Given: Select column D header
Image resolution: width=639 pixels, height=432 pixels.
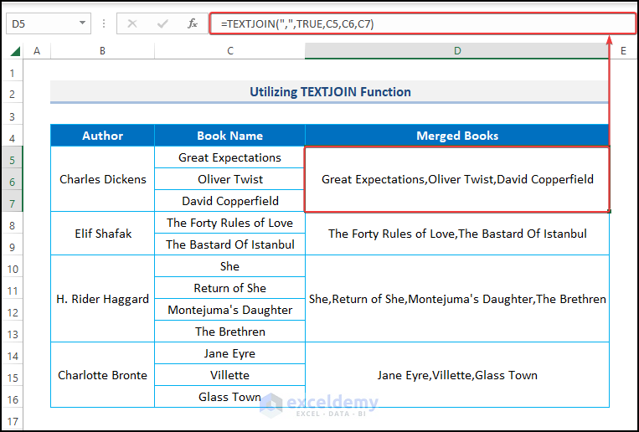Looking at the screenshot, I should [457, 51].
